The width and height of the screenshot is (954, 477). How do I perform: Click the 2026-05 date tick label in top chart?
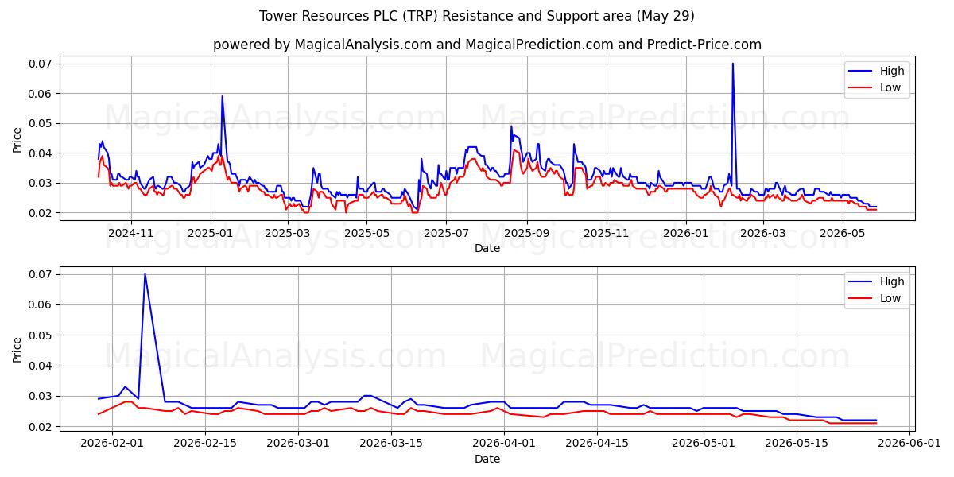click(843, 233)
